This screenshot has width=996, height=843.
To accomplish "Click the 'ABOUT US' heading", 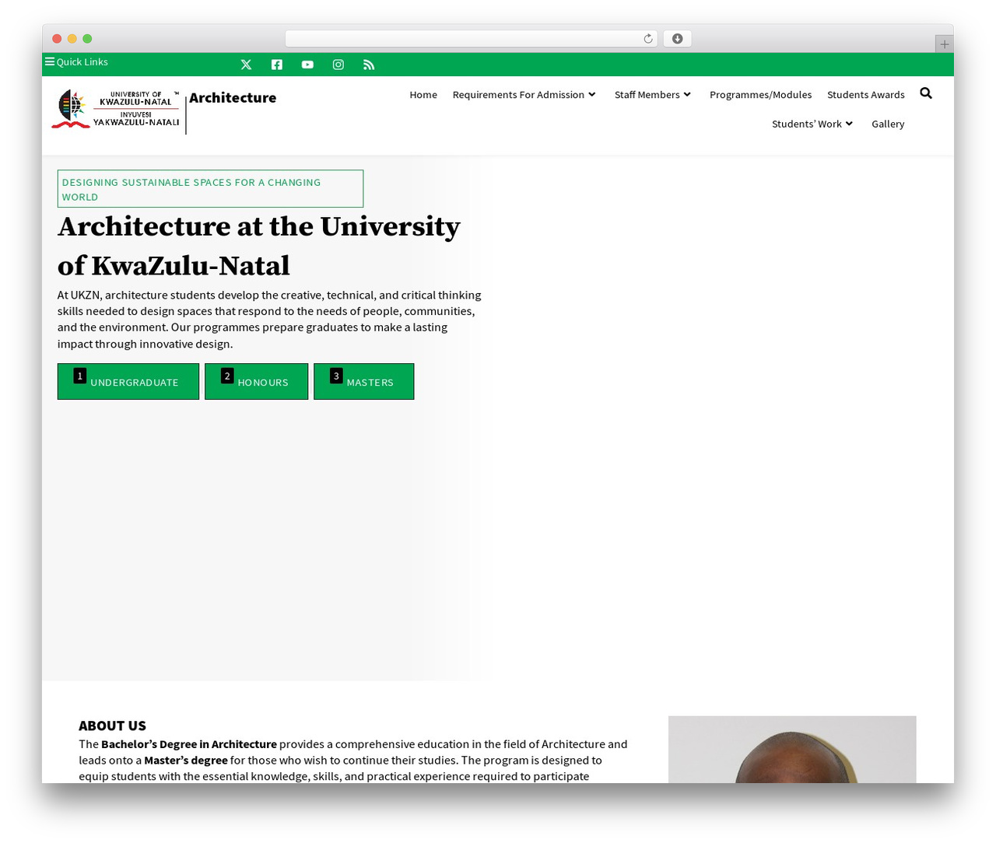I will [x=112, y=726].
